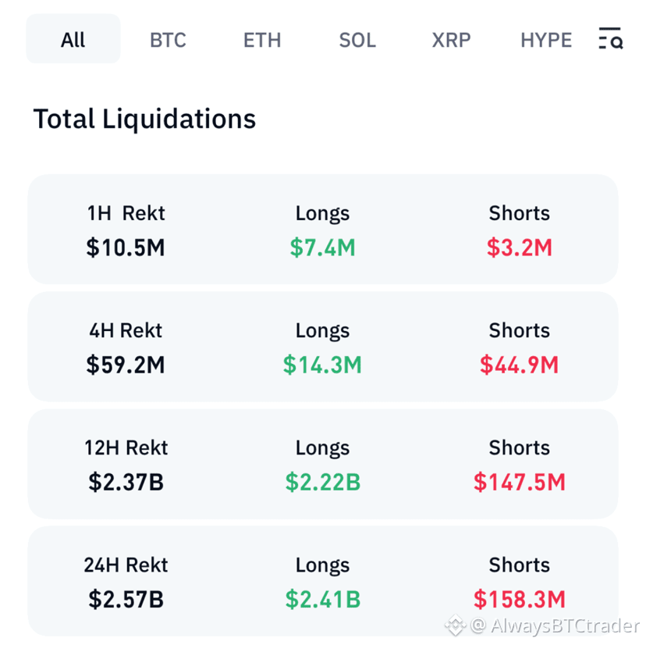Select the 1H Rekt $10.5M total
This screenshot has height=645, width=646.
[126, 248]
